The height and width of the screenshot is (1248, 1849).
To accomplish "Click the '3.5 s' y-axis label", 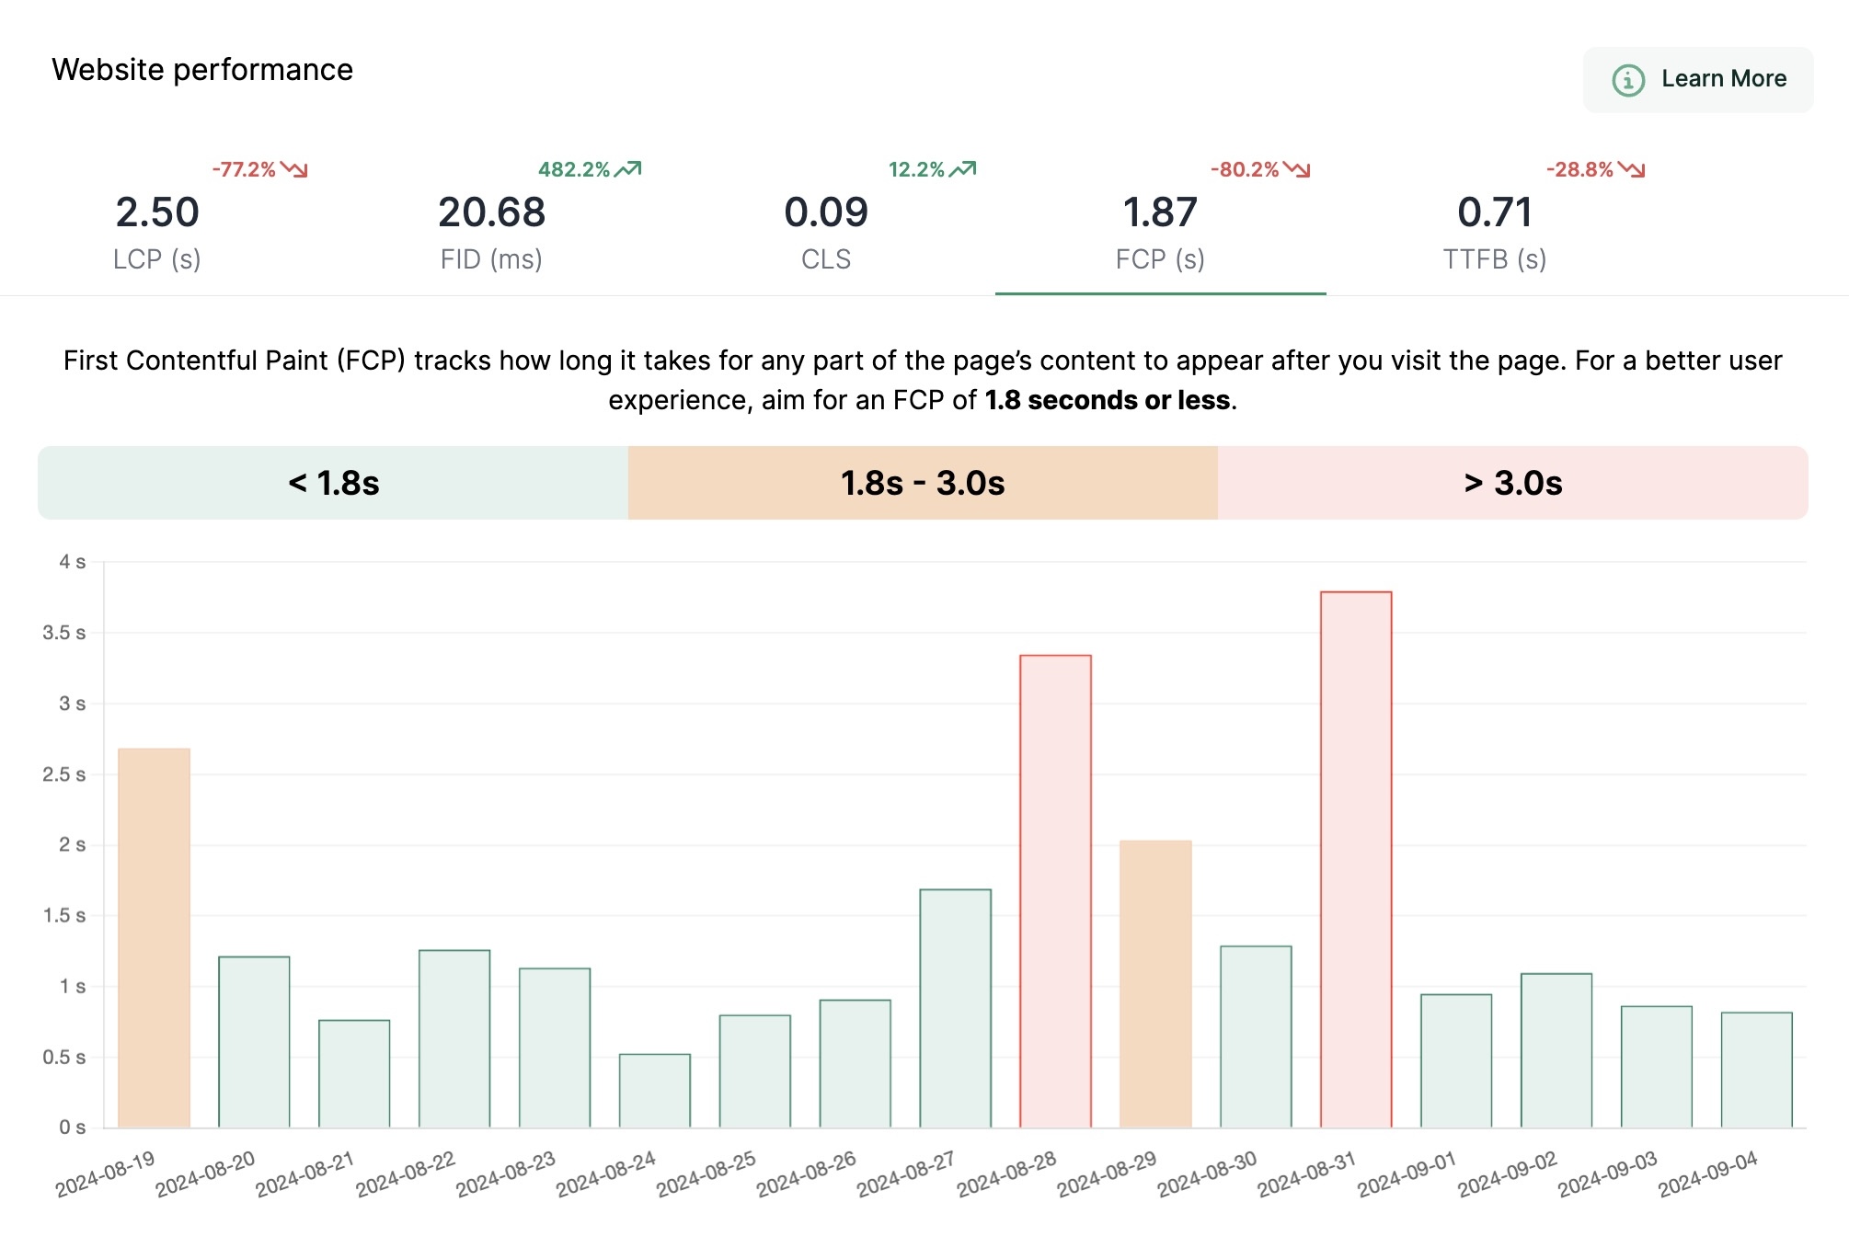I will pos(64,633).
